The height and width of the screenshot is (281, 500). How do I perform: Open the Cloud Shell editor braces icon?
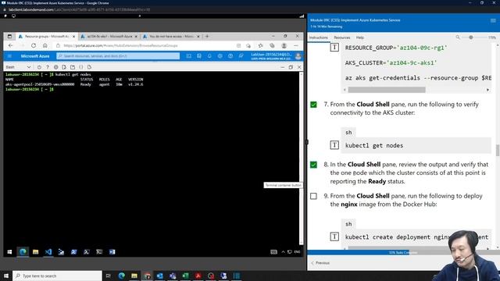[81, 67]
